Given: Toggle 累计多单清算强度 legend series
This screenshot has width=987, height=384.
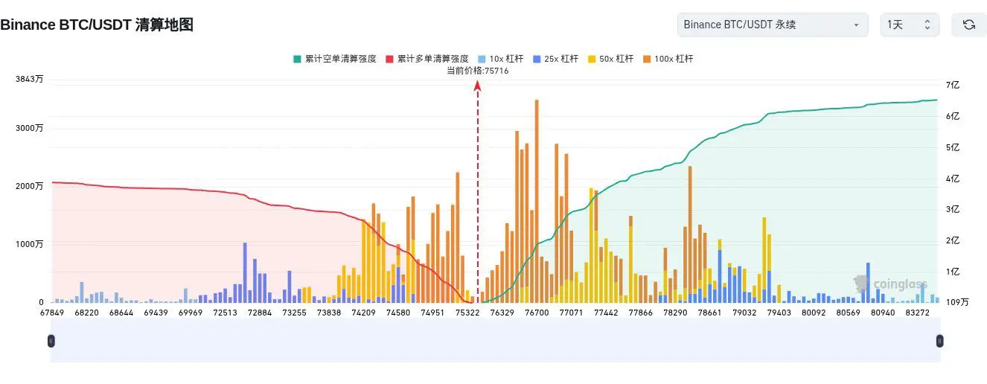Looking at the screenshot, I should (427, 58).
